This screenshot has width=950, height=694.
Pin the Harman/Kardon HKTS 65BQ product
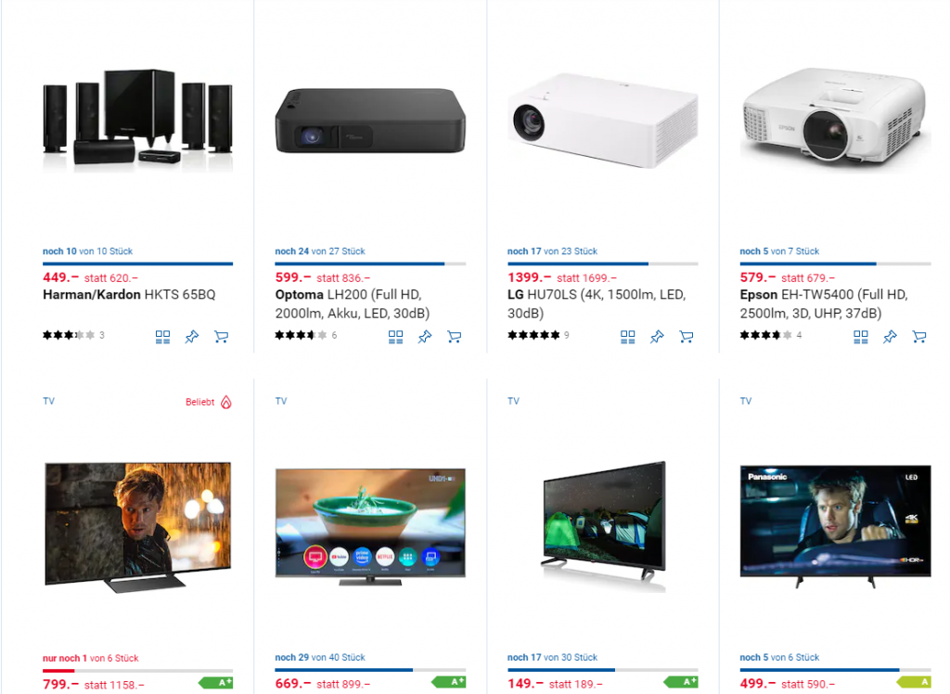(192, 337)
